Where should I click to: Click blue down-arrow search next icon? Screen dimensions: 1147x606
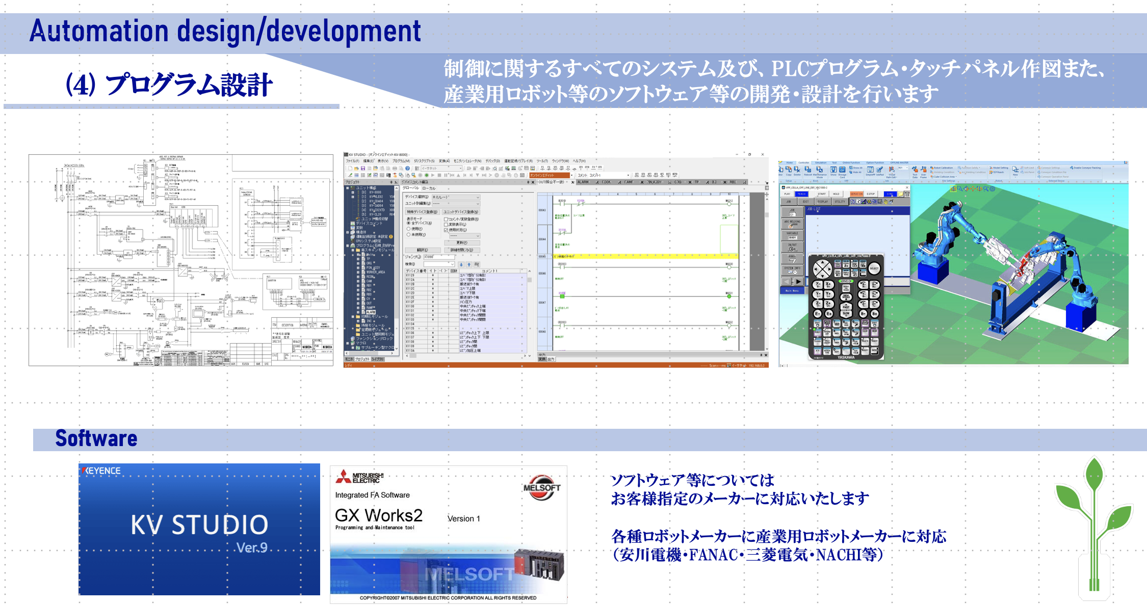(x=461, y=264)
